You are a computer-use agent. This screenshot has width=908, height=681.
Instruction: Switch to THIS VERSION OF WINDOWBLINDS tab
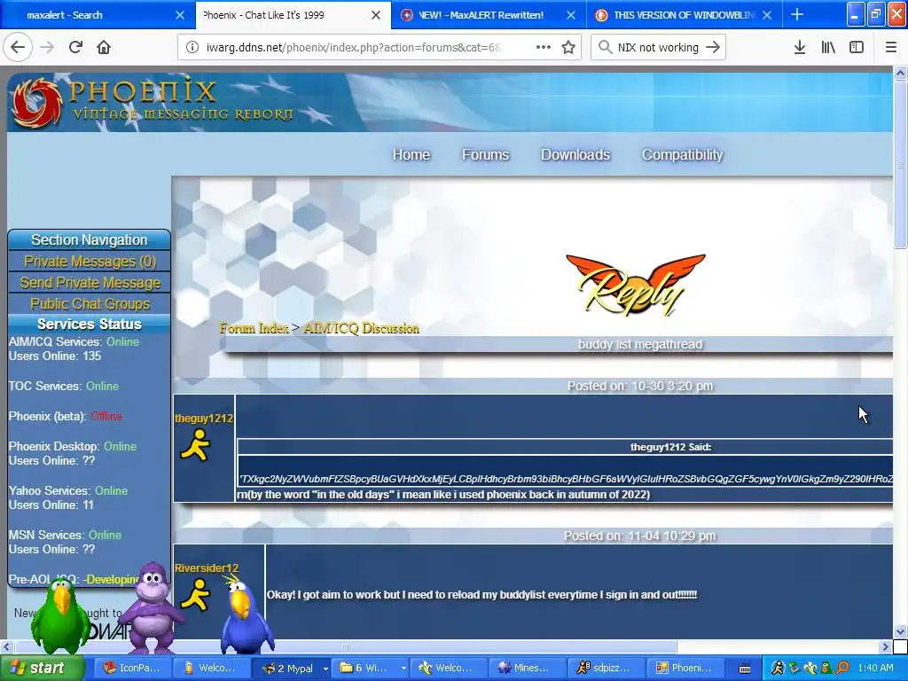click(684, 15)
